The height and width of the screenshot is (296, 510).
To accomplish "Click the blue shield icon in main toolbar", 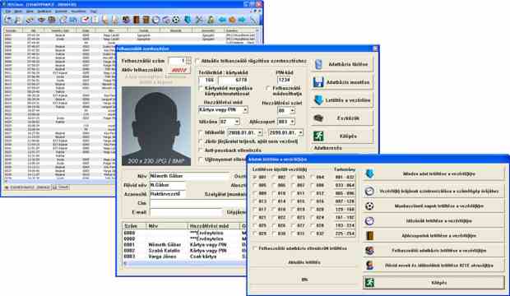I will click(x=188, y=20).
